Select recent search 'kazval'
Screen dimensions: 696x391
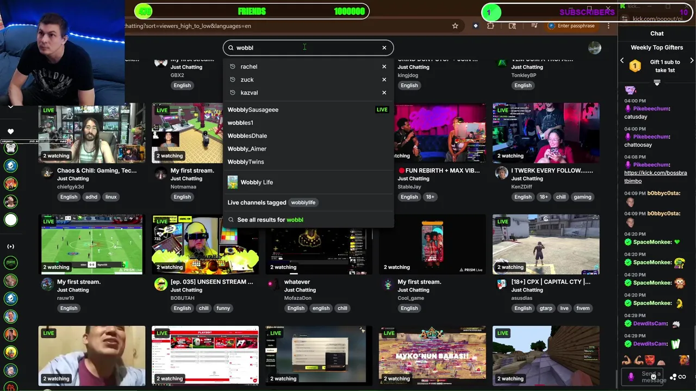point(249,93)
